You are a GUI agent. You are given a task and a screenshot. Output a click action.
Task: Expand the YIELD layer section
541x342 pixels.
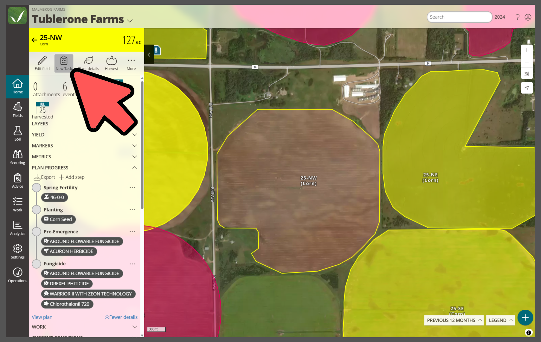pos(84,135)
